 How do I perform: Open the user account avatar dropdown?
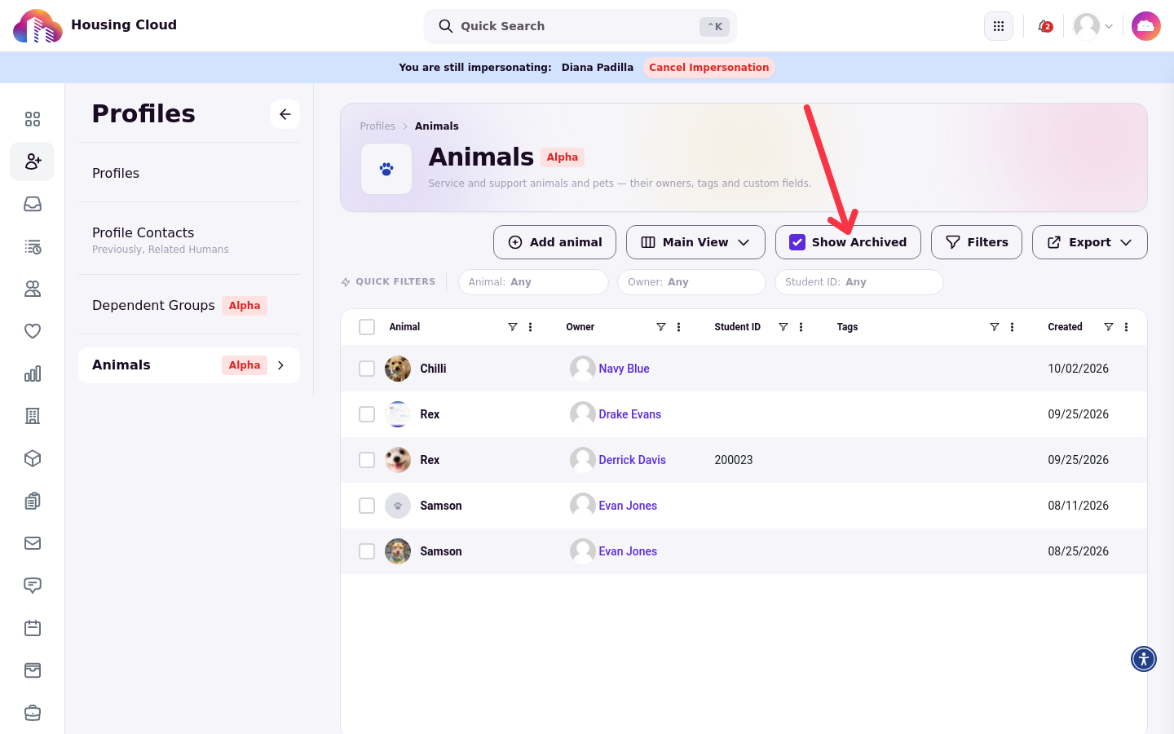click(1093, 26)
